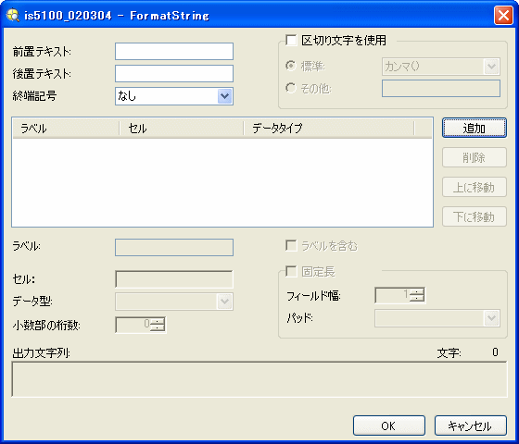Image resolution: width=519 pixels, height=444 pixels.
Task: Enable the 区切り文字を使用 checkbox
Action: point(291,40)
